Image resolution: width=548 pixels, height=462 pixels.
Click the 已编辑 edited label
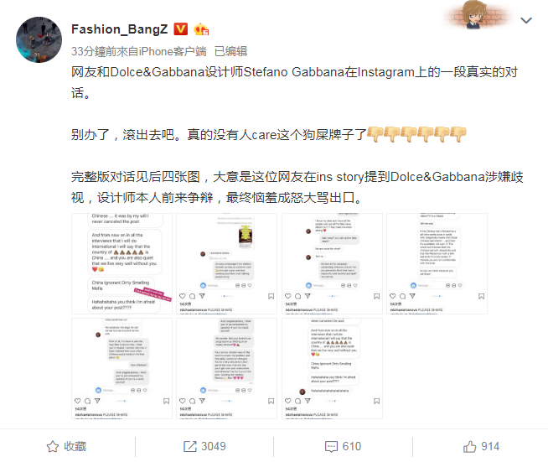coord(230,51)
